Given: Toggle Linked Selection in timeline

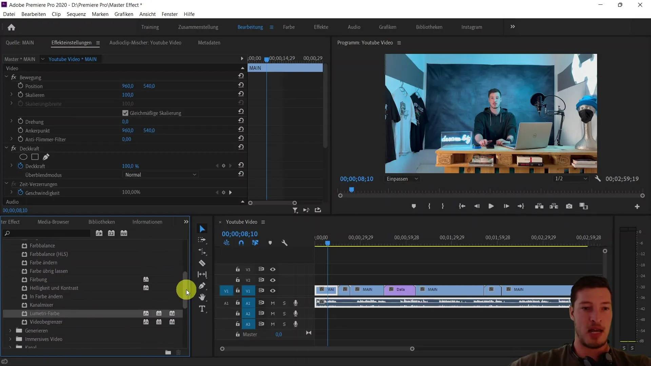Looking at the screenshot, I should pyautogui.click(x=255, y=243).
